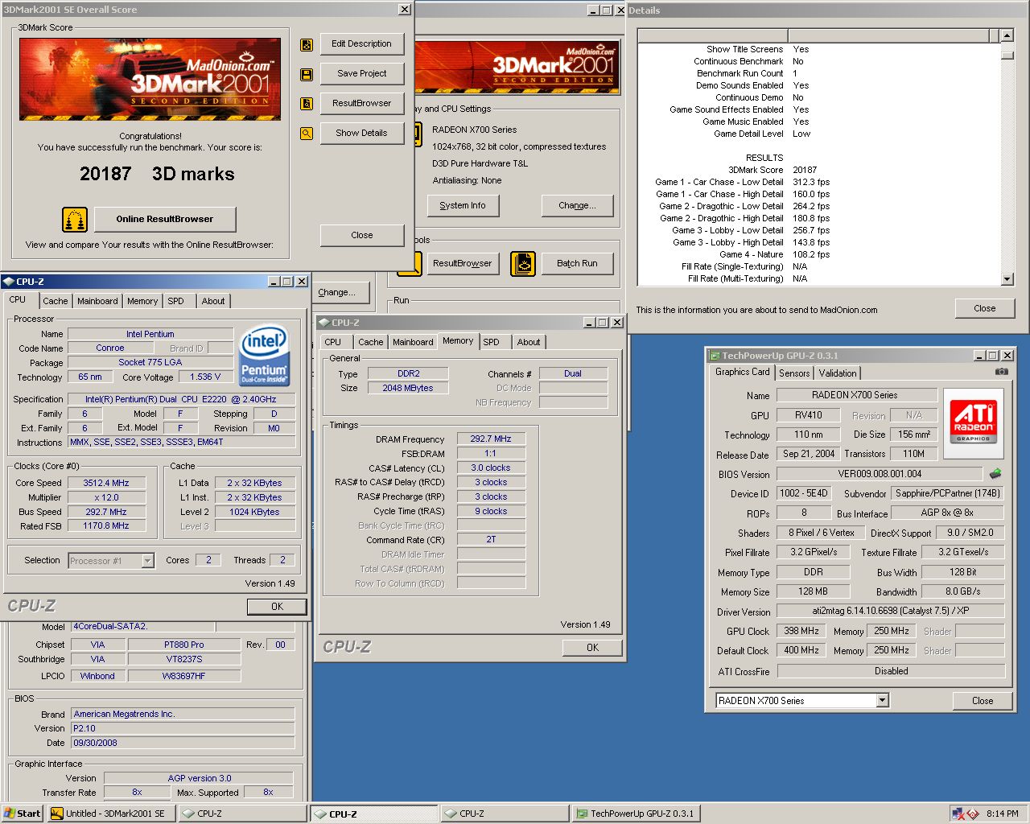The height and width of the screenshot is (824, 1030).
Task: Click the DRAM Frequency 292.7 MHz field
Action: (x=491, y=439)
